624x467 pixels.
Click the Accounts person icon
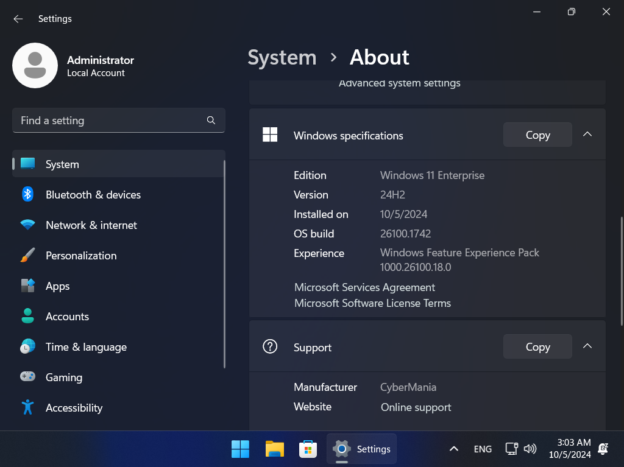pyautogui.click(x=27, y=316)
